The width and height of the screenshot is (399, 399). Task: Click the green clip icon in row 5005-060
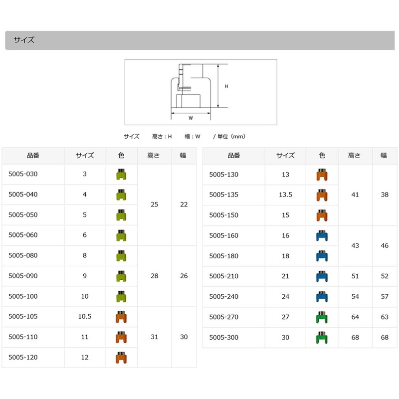pos(121,235)
